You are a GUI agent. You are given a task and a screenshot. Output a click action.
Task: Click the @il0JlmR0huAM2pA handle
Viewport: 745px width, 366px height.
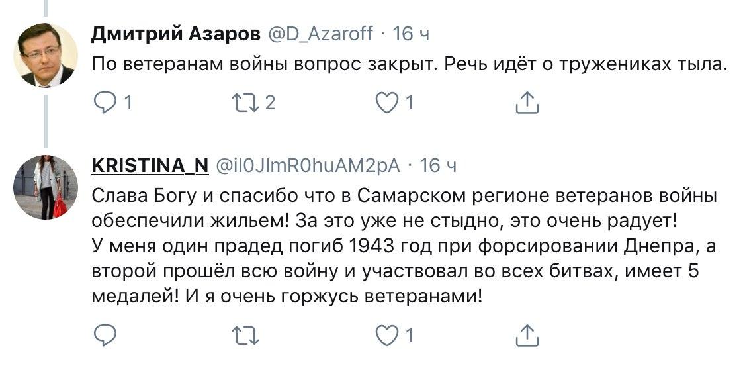308,165
